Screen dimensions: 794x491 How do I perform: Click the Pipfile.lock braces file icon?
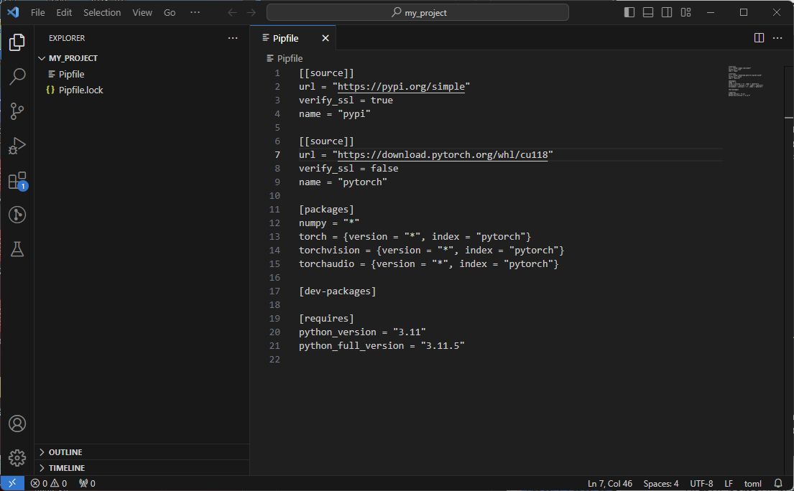(50, 90)
